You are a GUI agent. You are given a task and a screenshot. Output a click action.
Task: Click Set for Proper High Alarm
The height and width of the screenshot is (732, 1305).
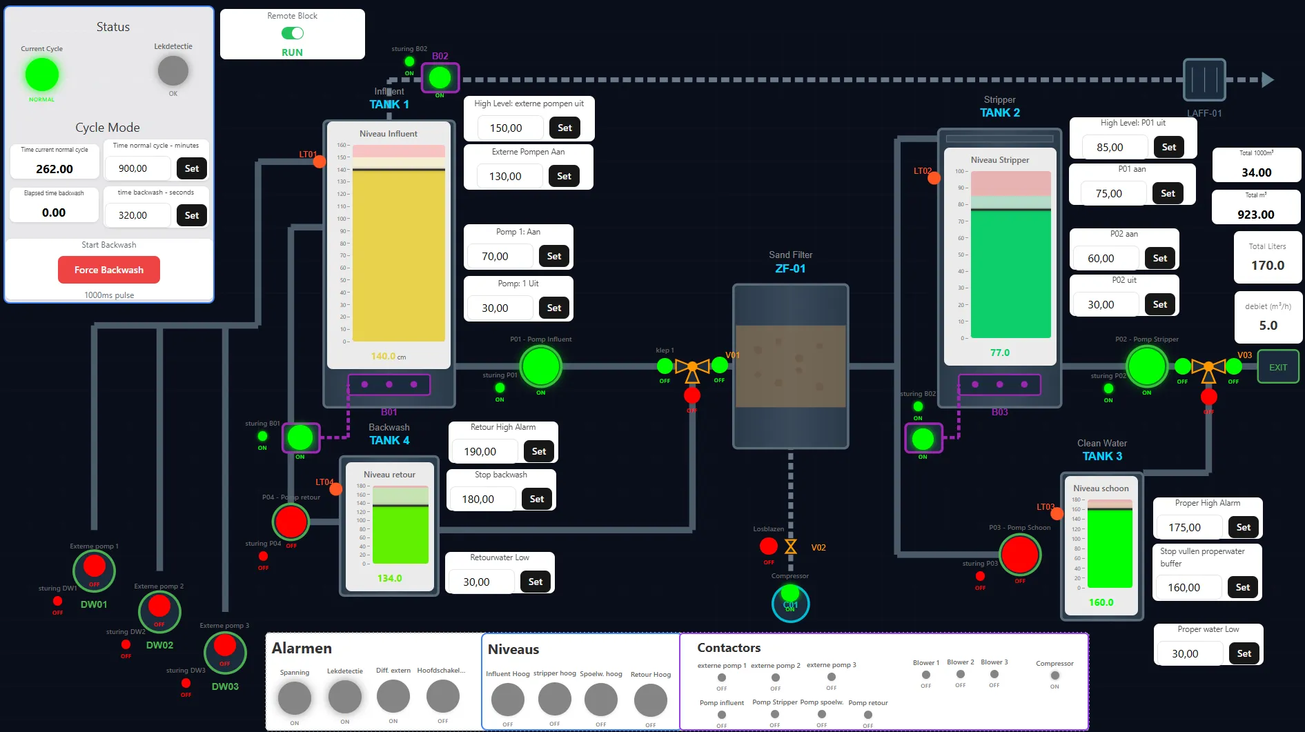(x=1244, y=527)
